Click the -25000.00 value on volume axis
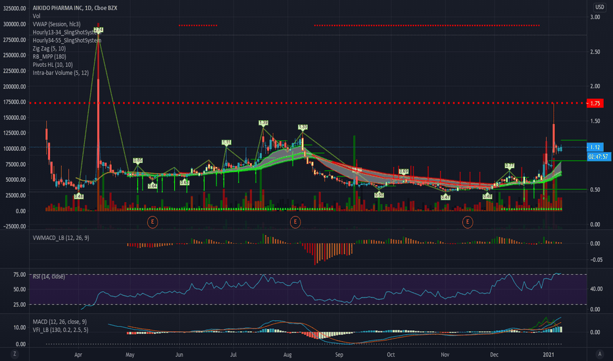This screenshot has width=613, height=361. point(14,226)
